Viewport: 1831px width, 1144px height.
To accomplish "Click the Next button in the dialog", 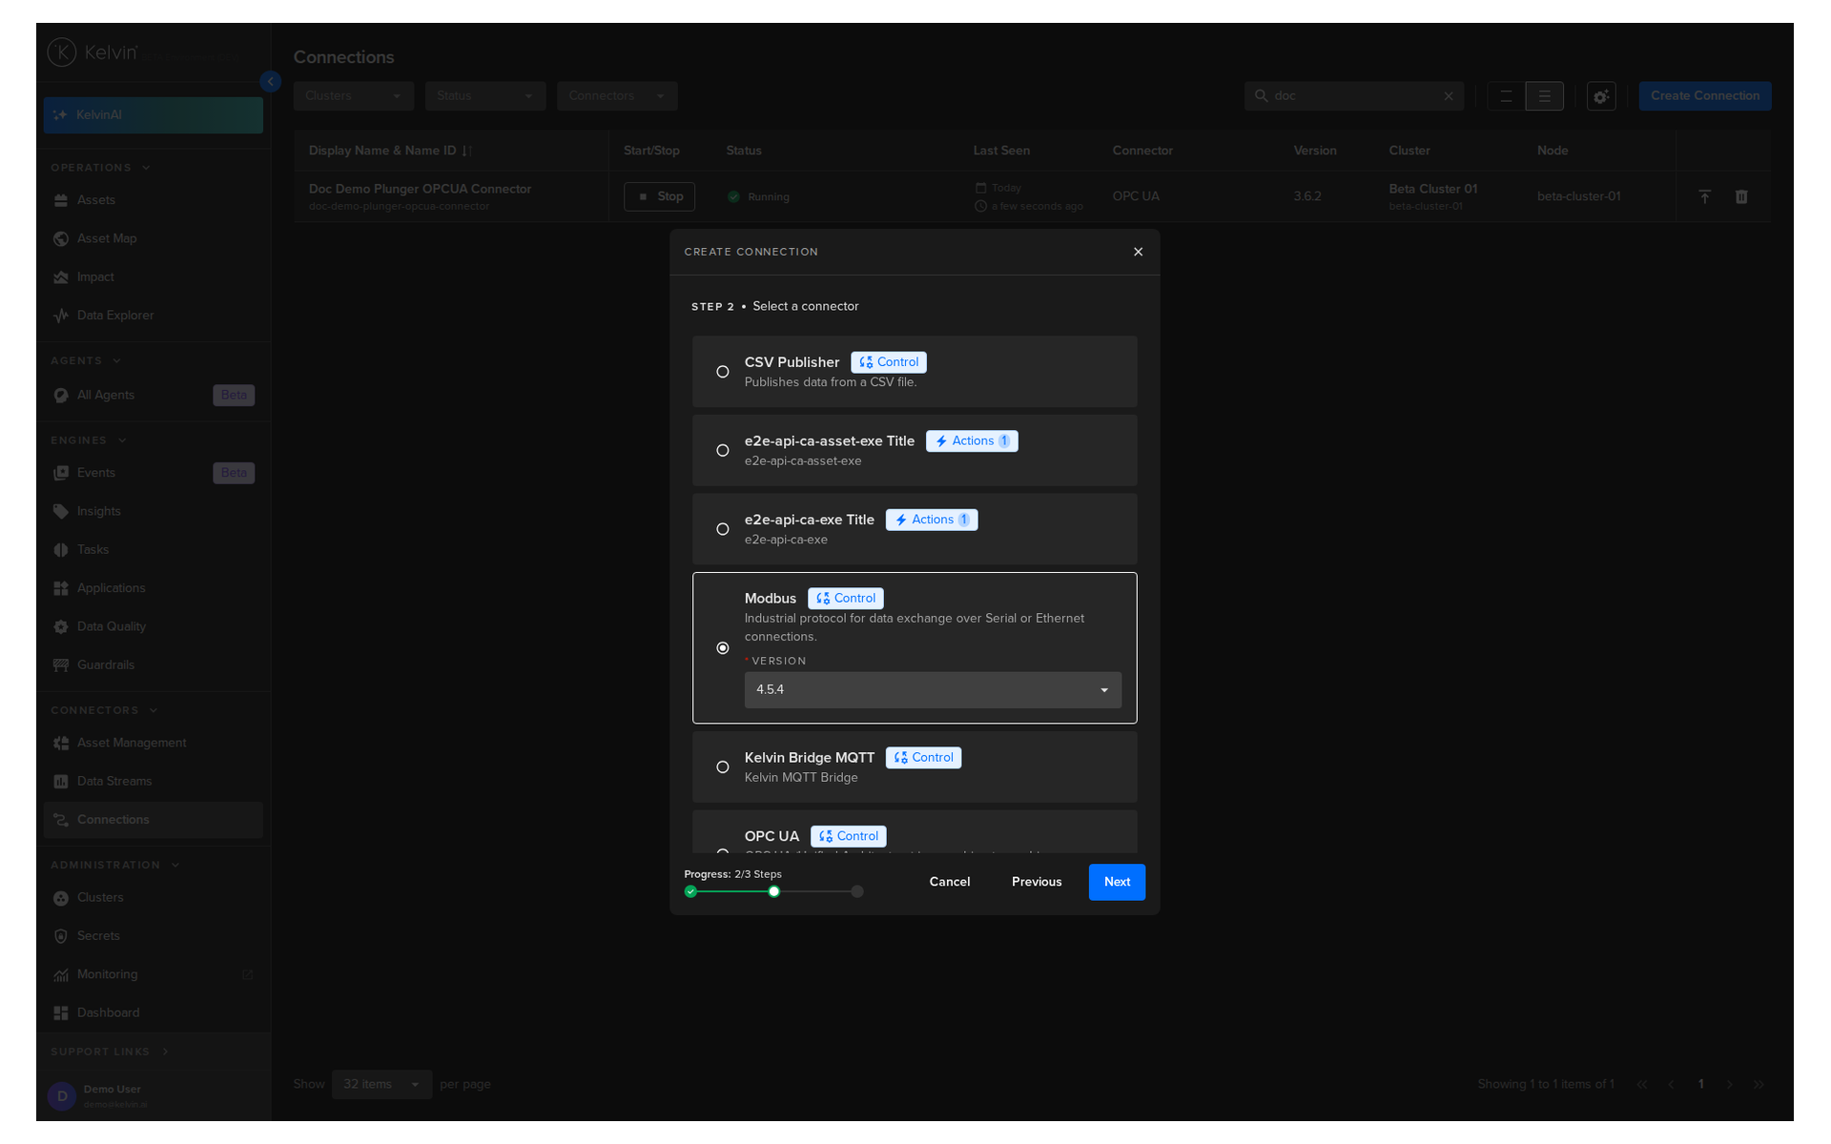I will pyautogui.click(x=1117, y=882).
